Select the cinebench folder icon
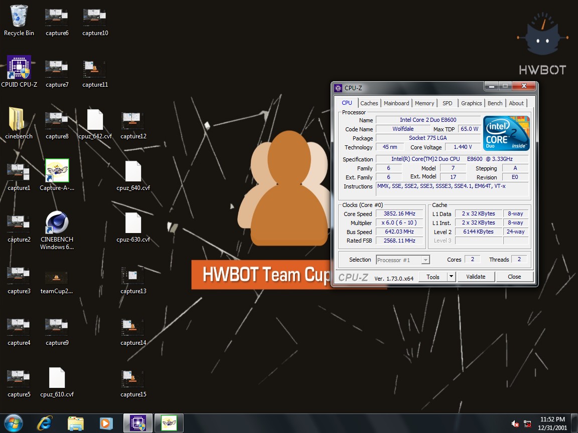The height and width of the screenshot is (433, 578). coord(19,123)
